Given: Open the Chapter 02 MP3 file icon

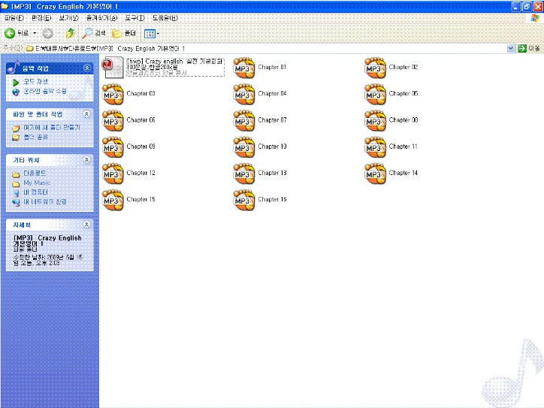Looking at the screenshot, I should tap(375, 68).
